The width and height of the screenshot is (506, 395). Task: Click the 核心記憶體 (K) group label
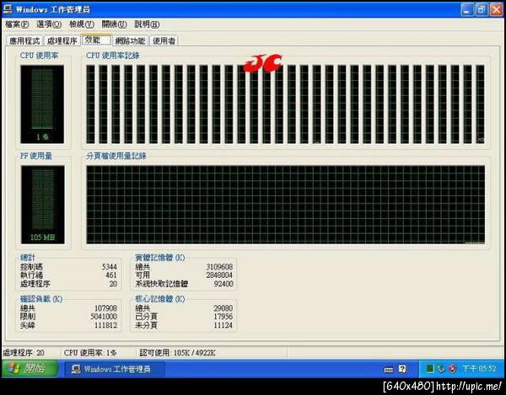pyautogui.click(x=159, y=299)
